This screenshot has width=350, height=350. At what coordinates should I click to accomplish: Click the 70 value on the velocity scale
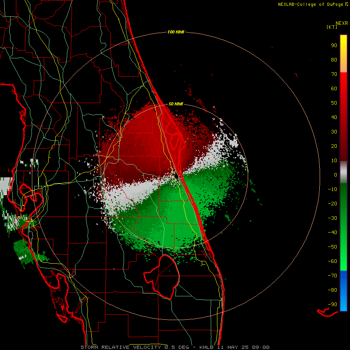point(334,74)
